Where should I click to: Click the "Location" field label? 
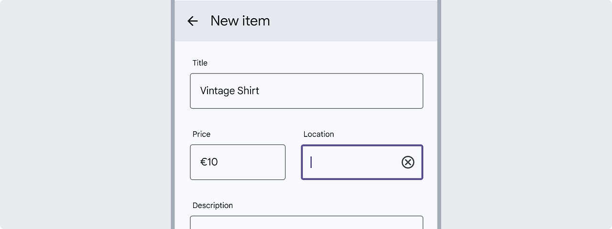coord(318,134)
